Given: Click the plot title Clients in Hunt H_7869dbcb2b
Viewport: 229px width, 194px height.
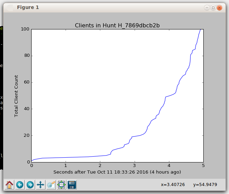Looking at the screenshot, I should (117, 25).
